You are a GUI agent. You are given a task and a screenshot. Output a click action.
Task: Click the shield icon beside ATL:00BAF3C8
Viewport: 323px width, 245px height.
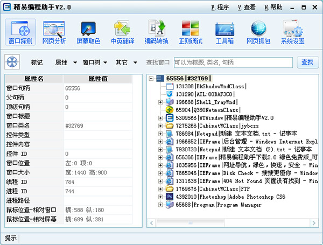coord(170,94)
